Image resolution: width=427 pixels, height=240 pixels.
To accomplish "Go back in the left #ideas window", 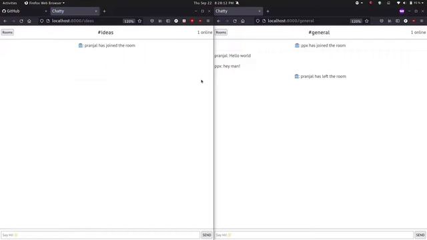I will [x=5, y=21].
